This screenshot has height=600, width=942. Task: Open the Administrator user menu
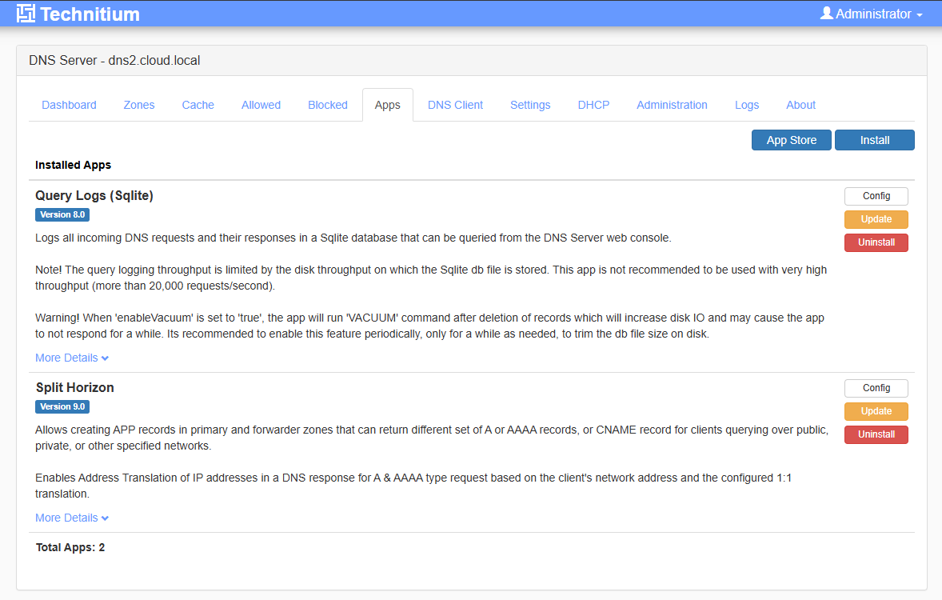pyautogui.click(x=871, y=14)
